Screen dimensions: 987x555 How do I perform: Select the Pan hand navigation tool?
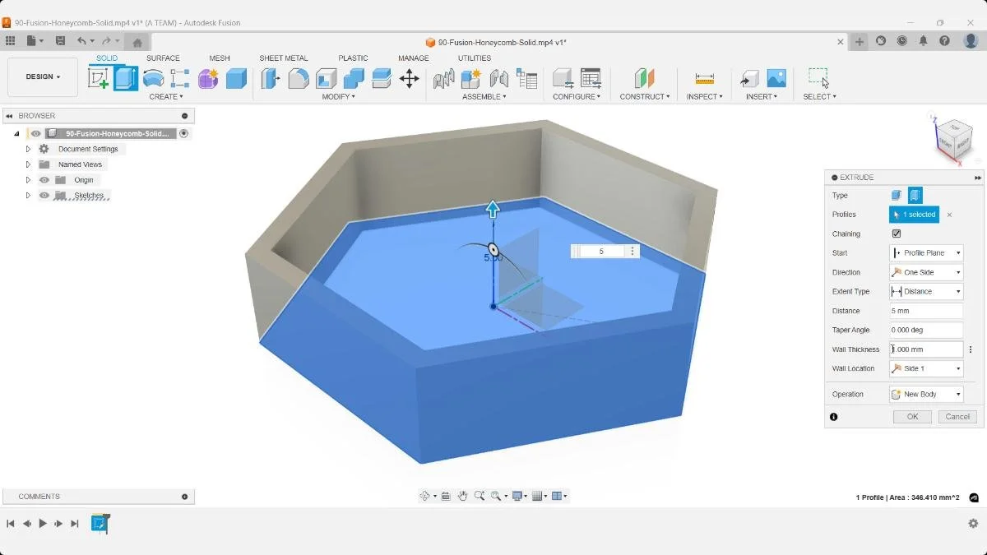tap(462, 496)
